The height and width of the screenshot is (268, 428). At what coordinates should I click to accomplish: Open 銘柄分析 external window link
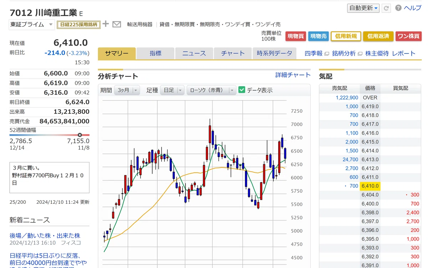[347, 54]
